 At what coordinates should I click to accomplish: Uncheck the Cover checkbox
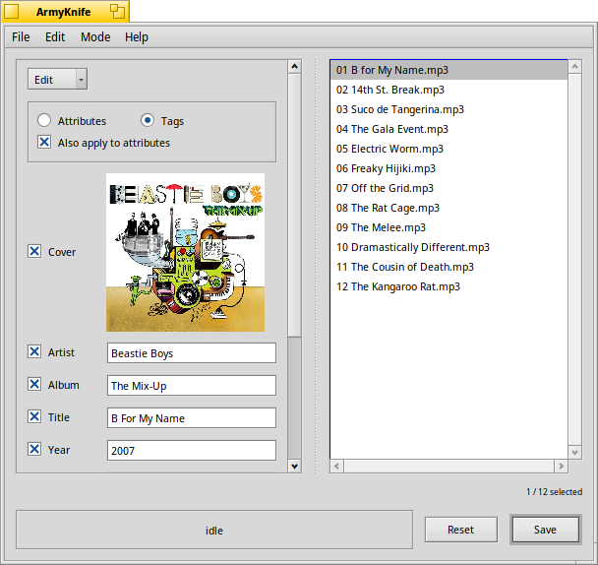click(34, 252)
